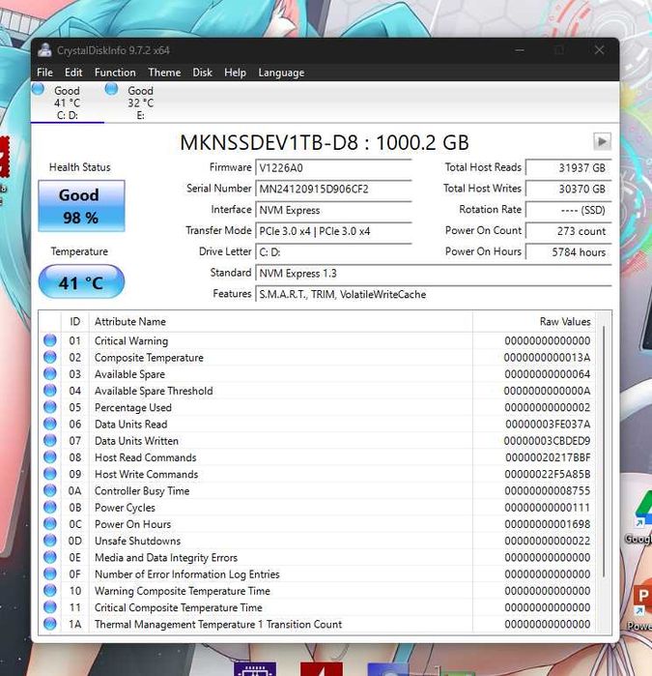Click the blue status orb for Power Cycles

[x=50, y=507]
